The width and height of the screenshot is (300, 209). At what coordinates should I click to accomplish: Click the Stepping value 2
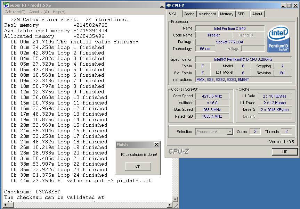tap(283, 66)
